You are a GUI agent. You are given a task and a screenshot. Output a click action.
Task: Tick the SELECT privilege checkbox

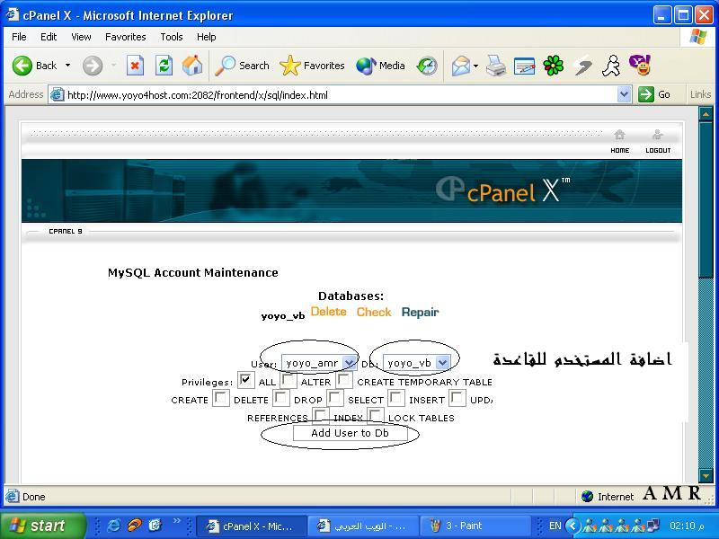[x=335, y=398]
